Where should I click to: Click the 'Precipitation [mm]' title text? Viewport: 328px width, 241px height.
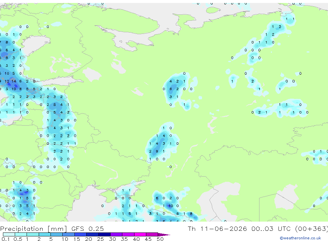tap(33, 229)
